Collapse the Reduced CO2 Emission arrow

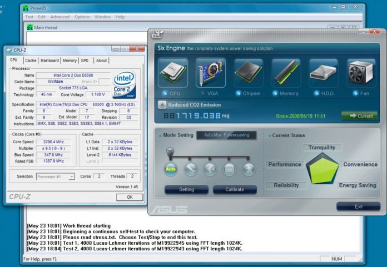point(162,105)
